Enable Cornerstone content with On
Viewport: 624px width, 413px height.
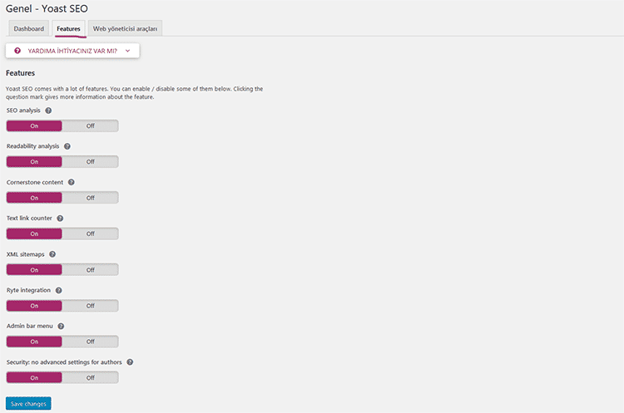click(x=34, y=198)
